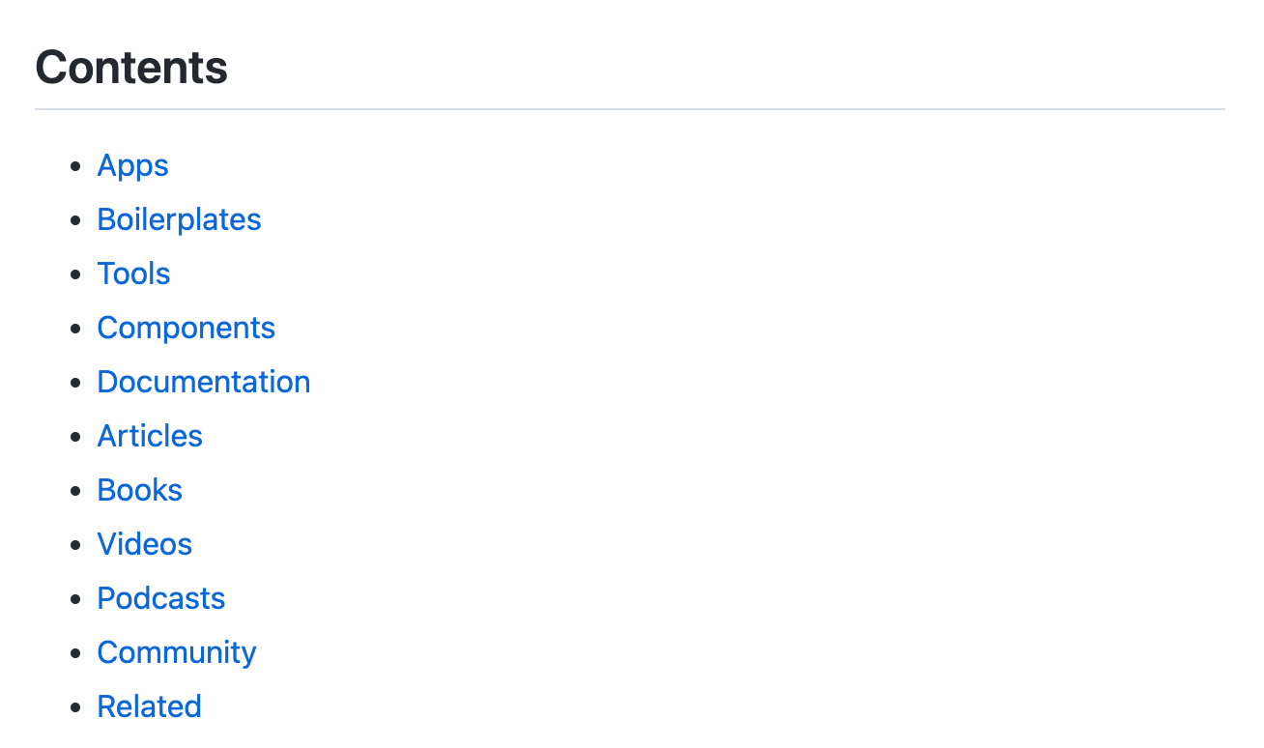Click the bullet beside Tools
Viewport: 1264px width, 748px height.
(76, 275)
